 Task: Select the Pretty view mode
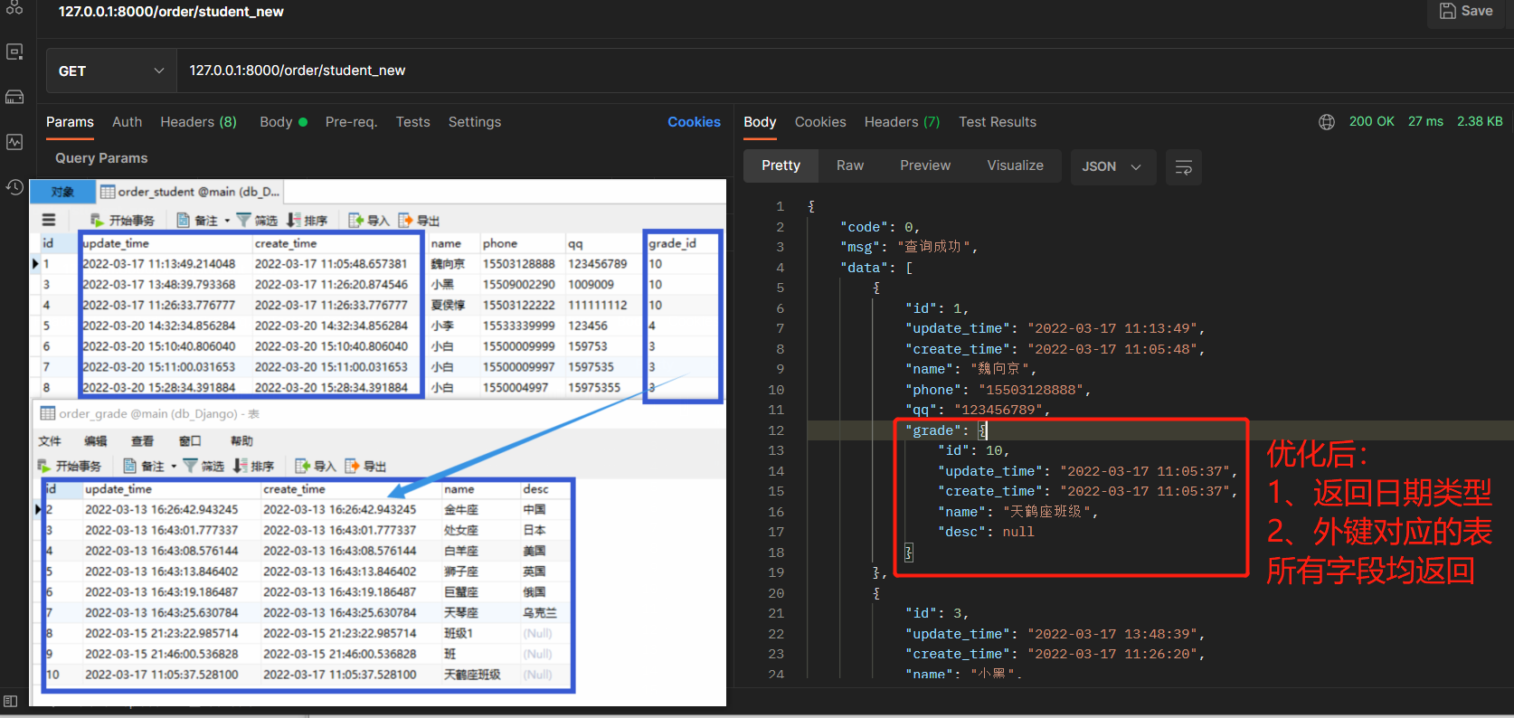[781, 166]
